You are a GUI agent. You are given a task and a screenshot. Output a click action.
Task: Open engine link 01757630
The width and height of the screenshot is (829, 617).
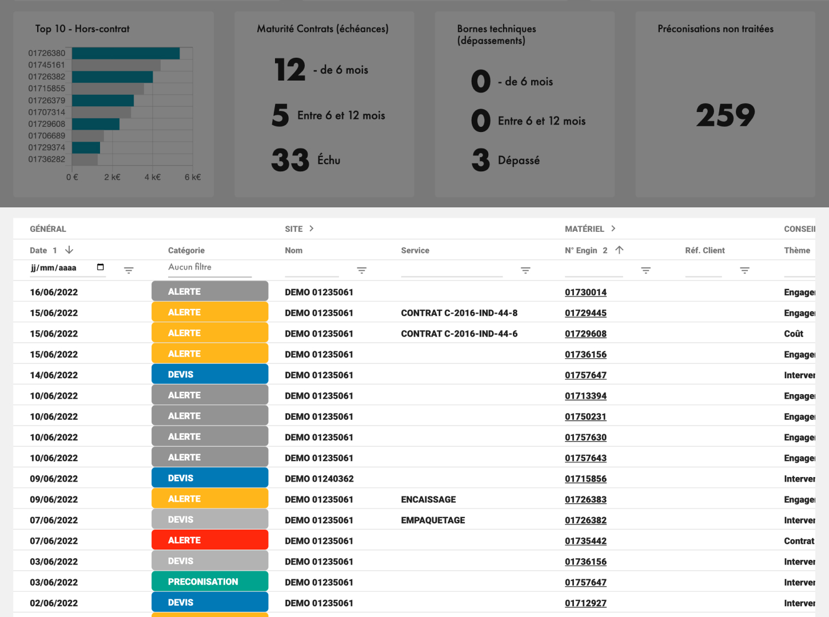[x=585, y=437]
